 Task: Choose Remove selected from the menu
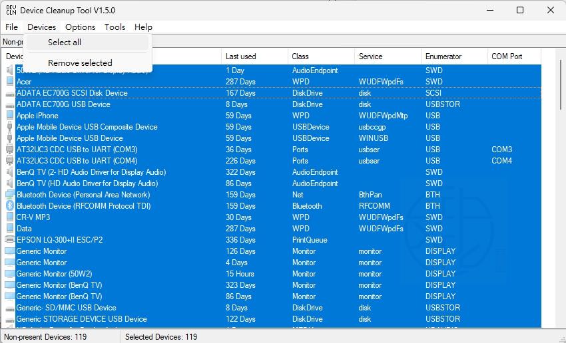coord(80,63)
